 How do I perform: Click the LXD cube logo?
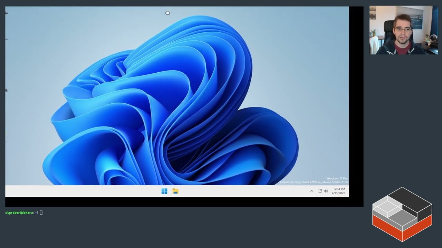point(402,214)
